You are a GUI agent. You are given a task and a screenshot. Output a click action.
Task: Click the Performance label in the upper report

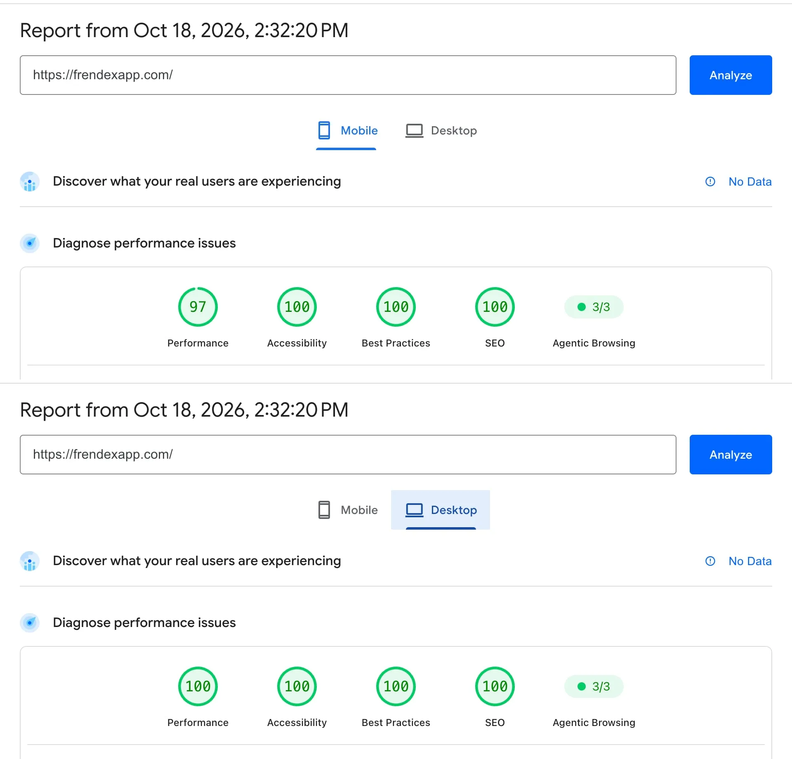click(x=198, y=343)
